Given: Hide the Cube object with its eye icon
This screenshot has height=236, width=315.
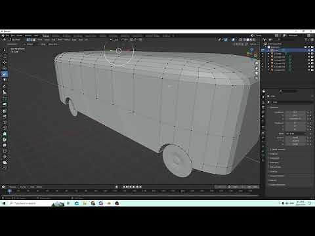Looking at the screenshot, I should pos(309,50).
